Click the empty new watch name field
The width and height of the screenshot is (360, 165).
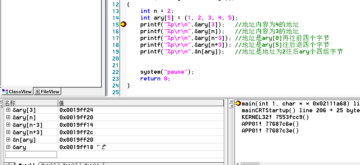pos(31,155)
